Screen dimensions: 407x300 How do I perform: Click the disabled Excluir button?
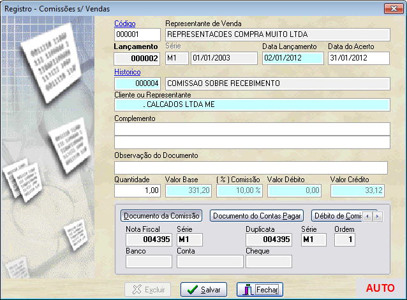pyautogui.click(x=148, y=289)
